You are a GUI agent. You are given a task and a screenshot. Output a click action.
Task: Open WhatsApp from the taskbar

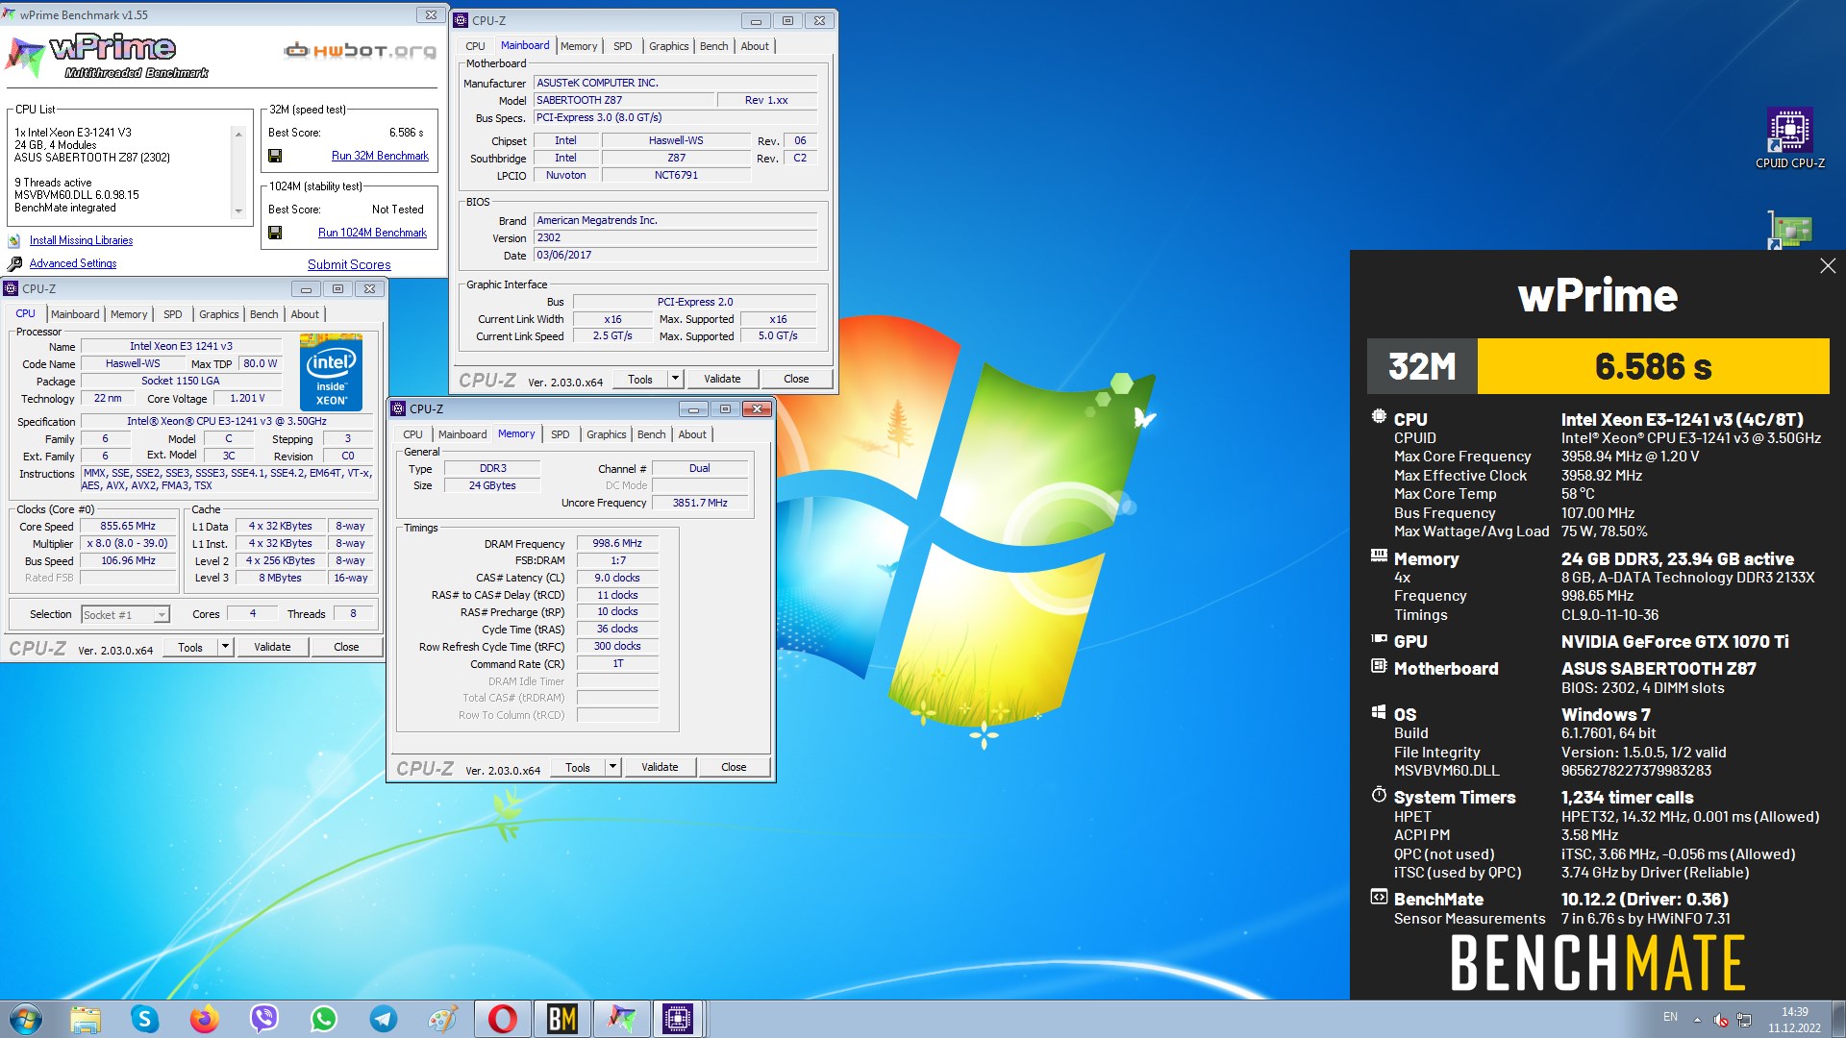(x=323, y=1019)
